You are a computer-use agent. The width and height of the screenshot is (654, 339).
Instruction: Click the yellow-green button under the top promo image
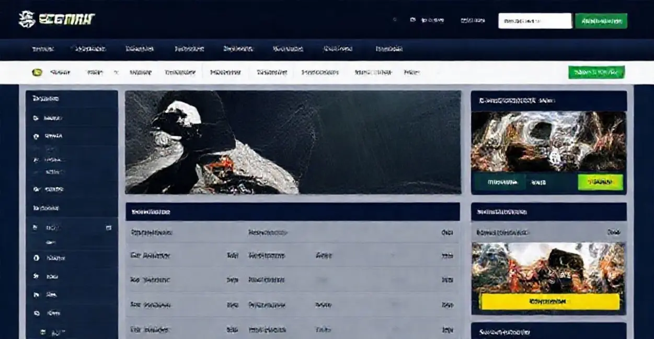[600, 182]
